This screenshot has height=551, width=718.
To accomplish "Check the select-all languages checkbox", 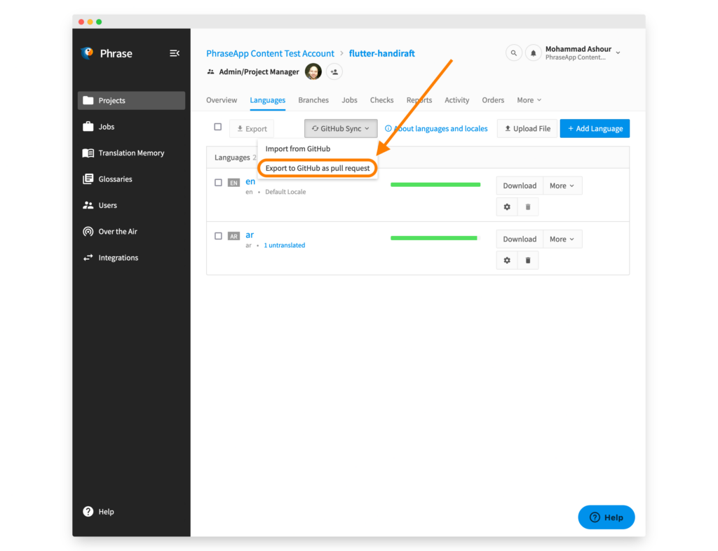I will 218,128.
